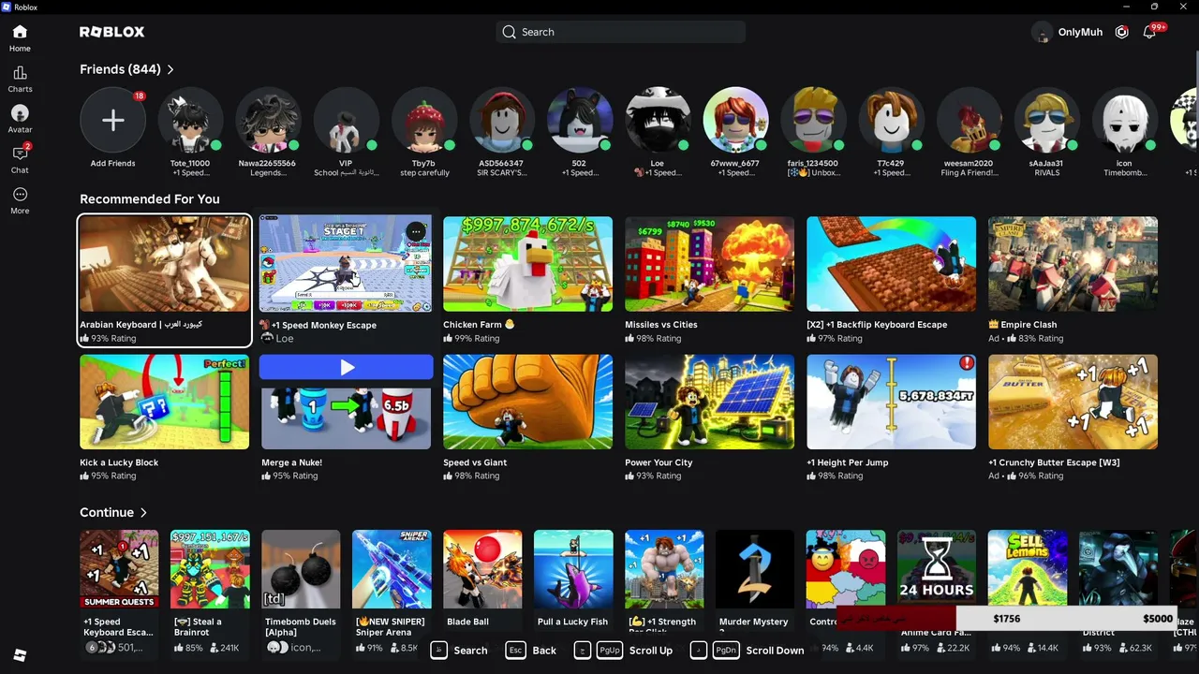Viewport: 1199px width, 674px height.
Task: Click the Back shortcut hint
Action: click(531, 650)
